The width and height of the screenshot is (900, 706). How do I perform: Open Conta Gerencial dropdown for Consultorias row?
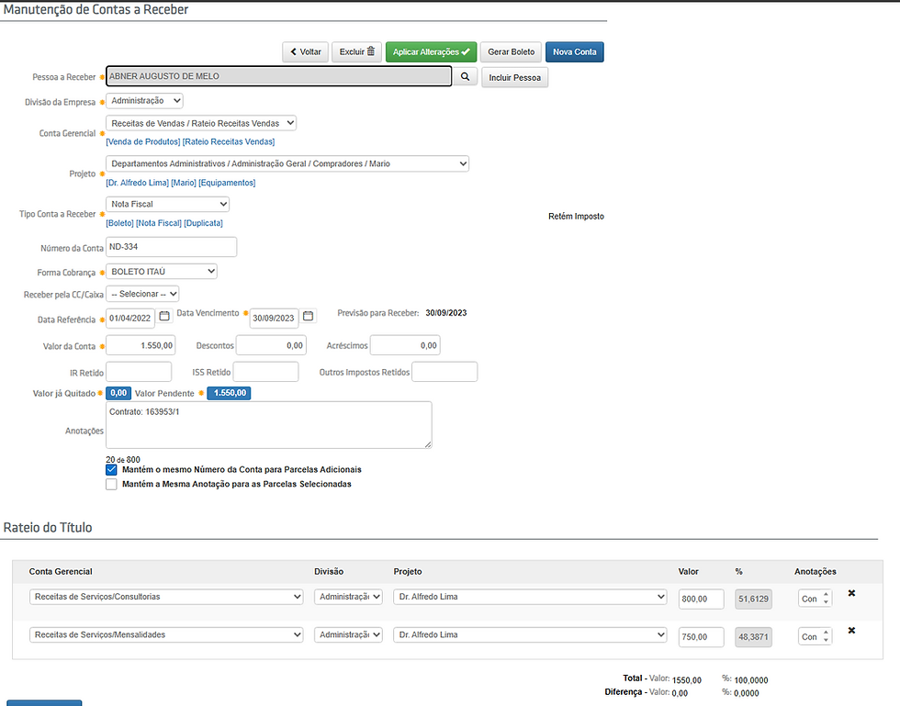(x=166, y=597)
